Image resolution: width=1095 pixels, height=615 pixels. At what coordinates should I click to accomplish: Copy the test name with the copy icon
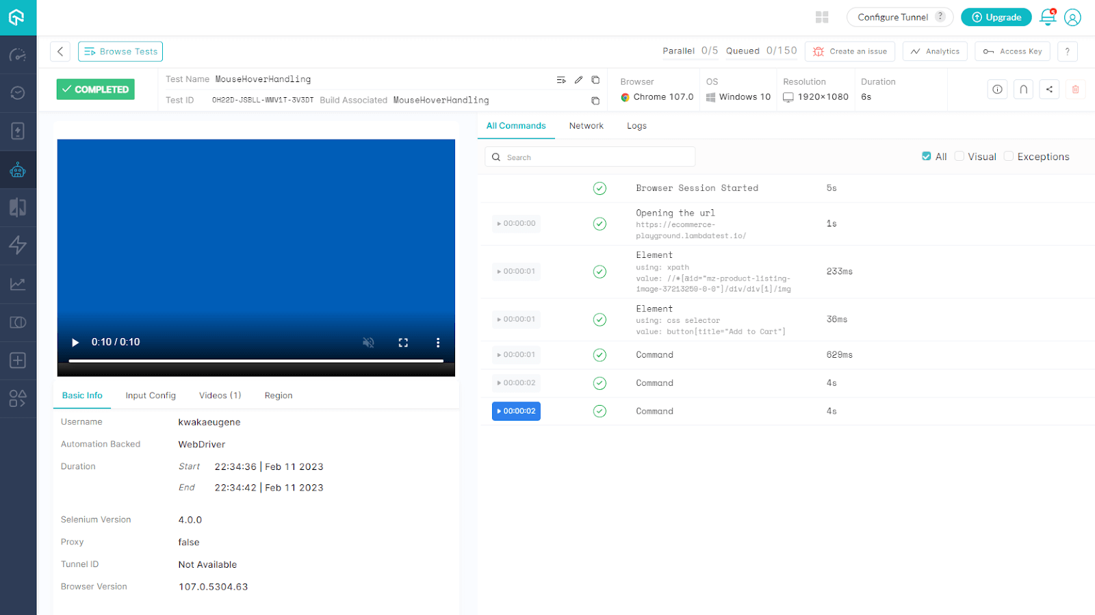tap(595, 80)
